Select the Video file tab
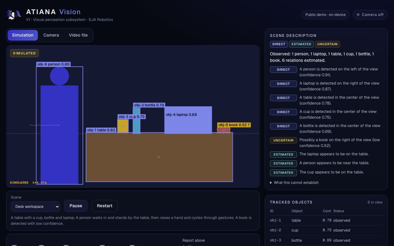This screenshot has height=246, width=394. coord(78,35)
